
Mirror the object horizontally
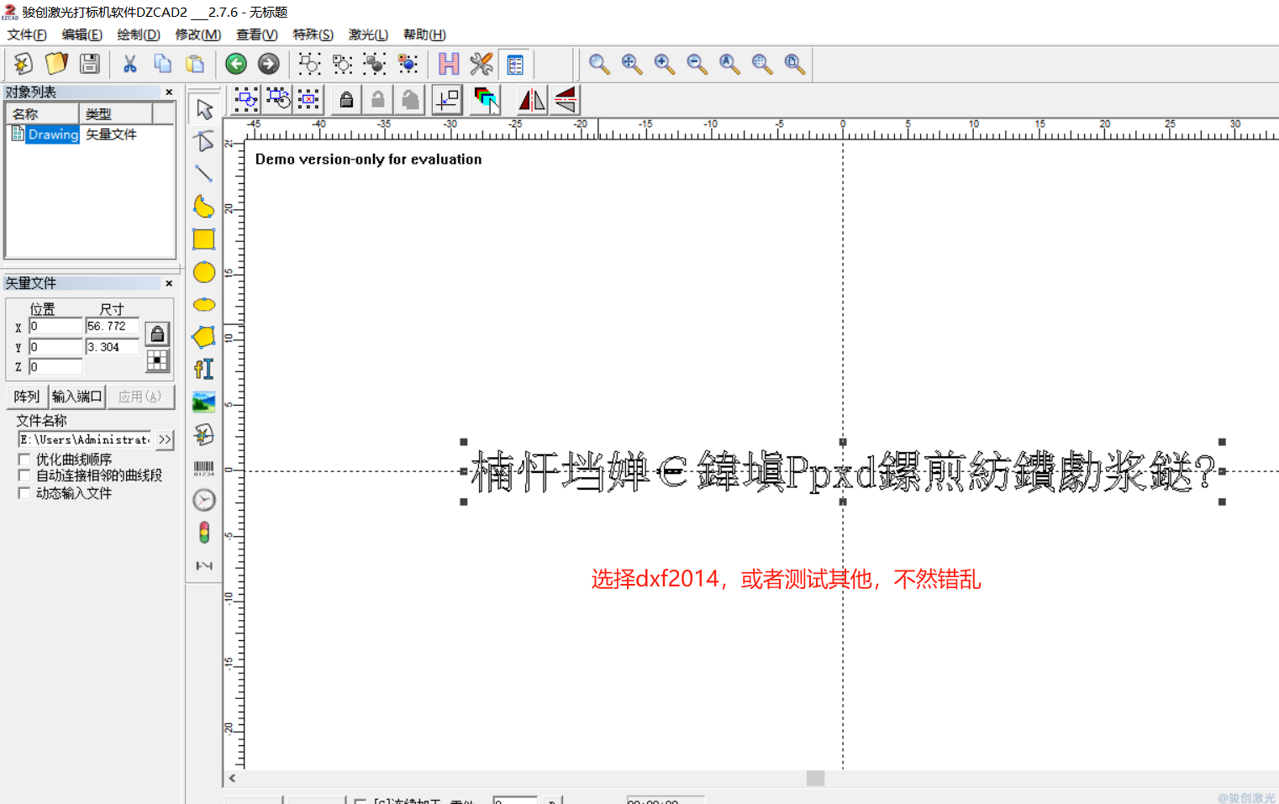tap(532, 100)
